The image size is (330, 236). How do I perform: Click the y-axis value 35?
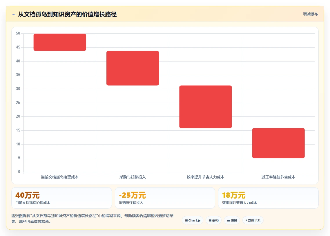[x=18, y=75]
